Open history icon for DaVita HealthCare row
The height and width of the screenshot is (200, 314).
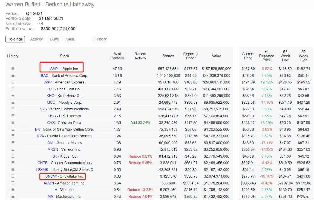[13, 136]
